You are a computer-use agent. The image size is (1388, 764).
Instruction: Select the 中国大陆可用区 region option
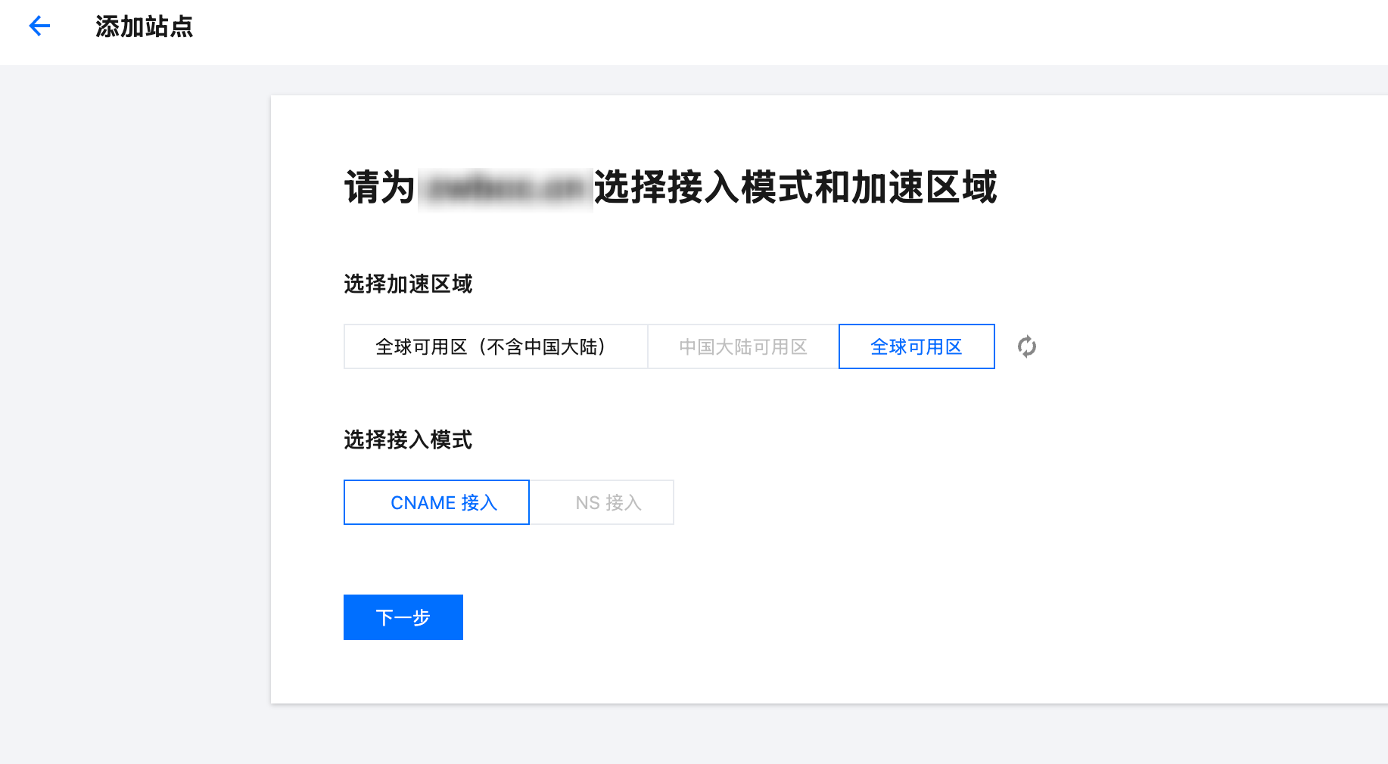742,346
